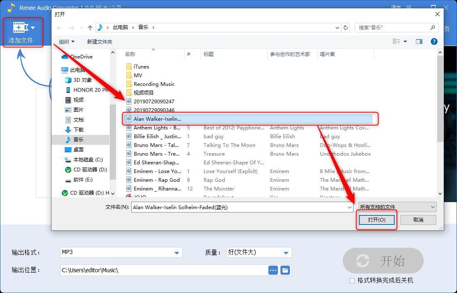Sort by 名称 (Name) column header
457x293 pixels.
click(x=130, y=54)
